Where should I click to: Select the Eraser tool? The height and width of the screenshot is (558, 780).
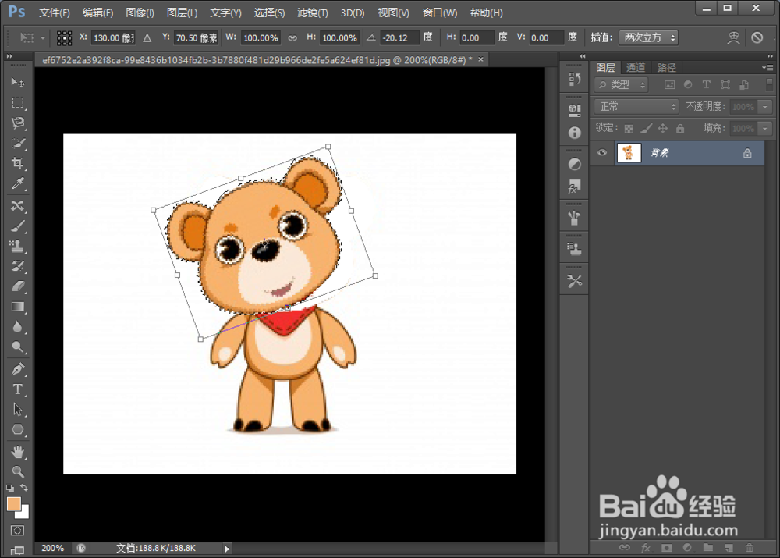point(18,286)
